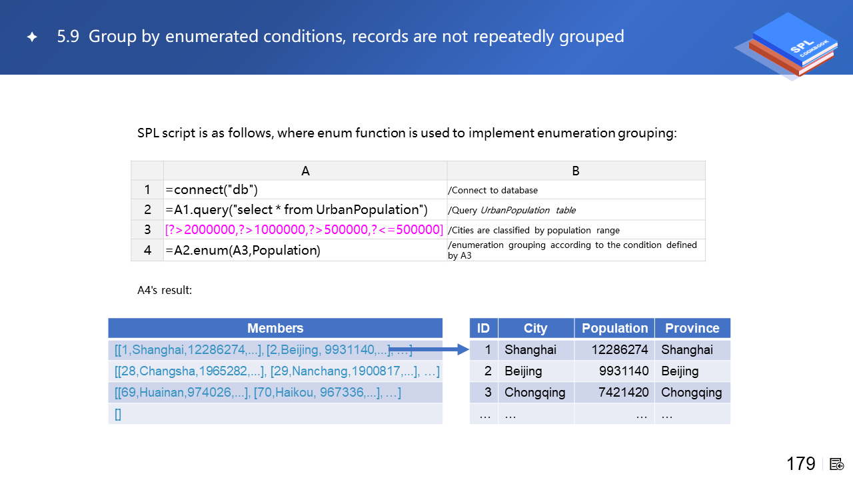The width and height of the screenshot is (853, 480).
Task: Click the empty [] Members row
Action: (275, 414)
